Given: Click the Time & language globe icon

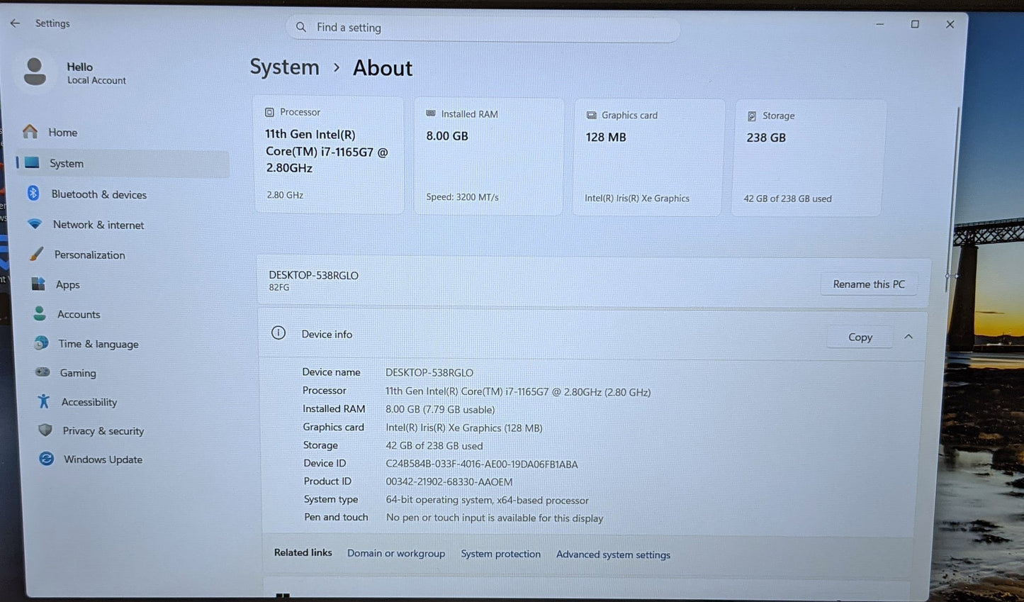Looking at the screenshot, I should click(41, 343).
